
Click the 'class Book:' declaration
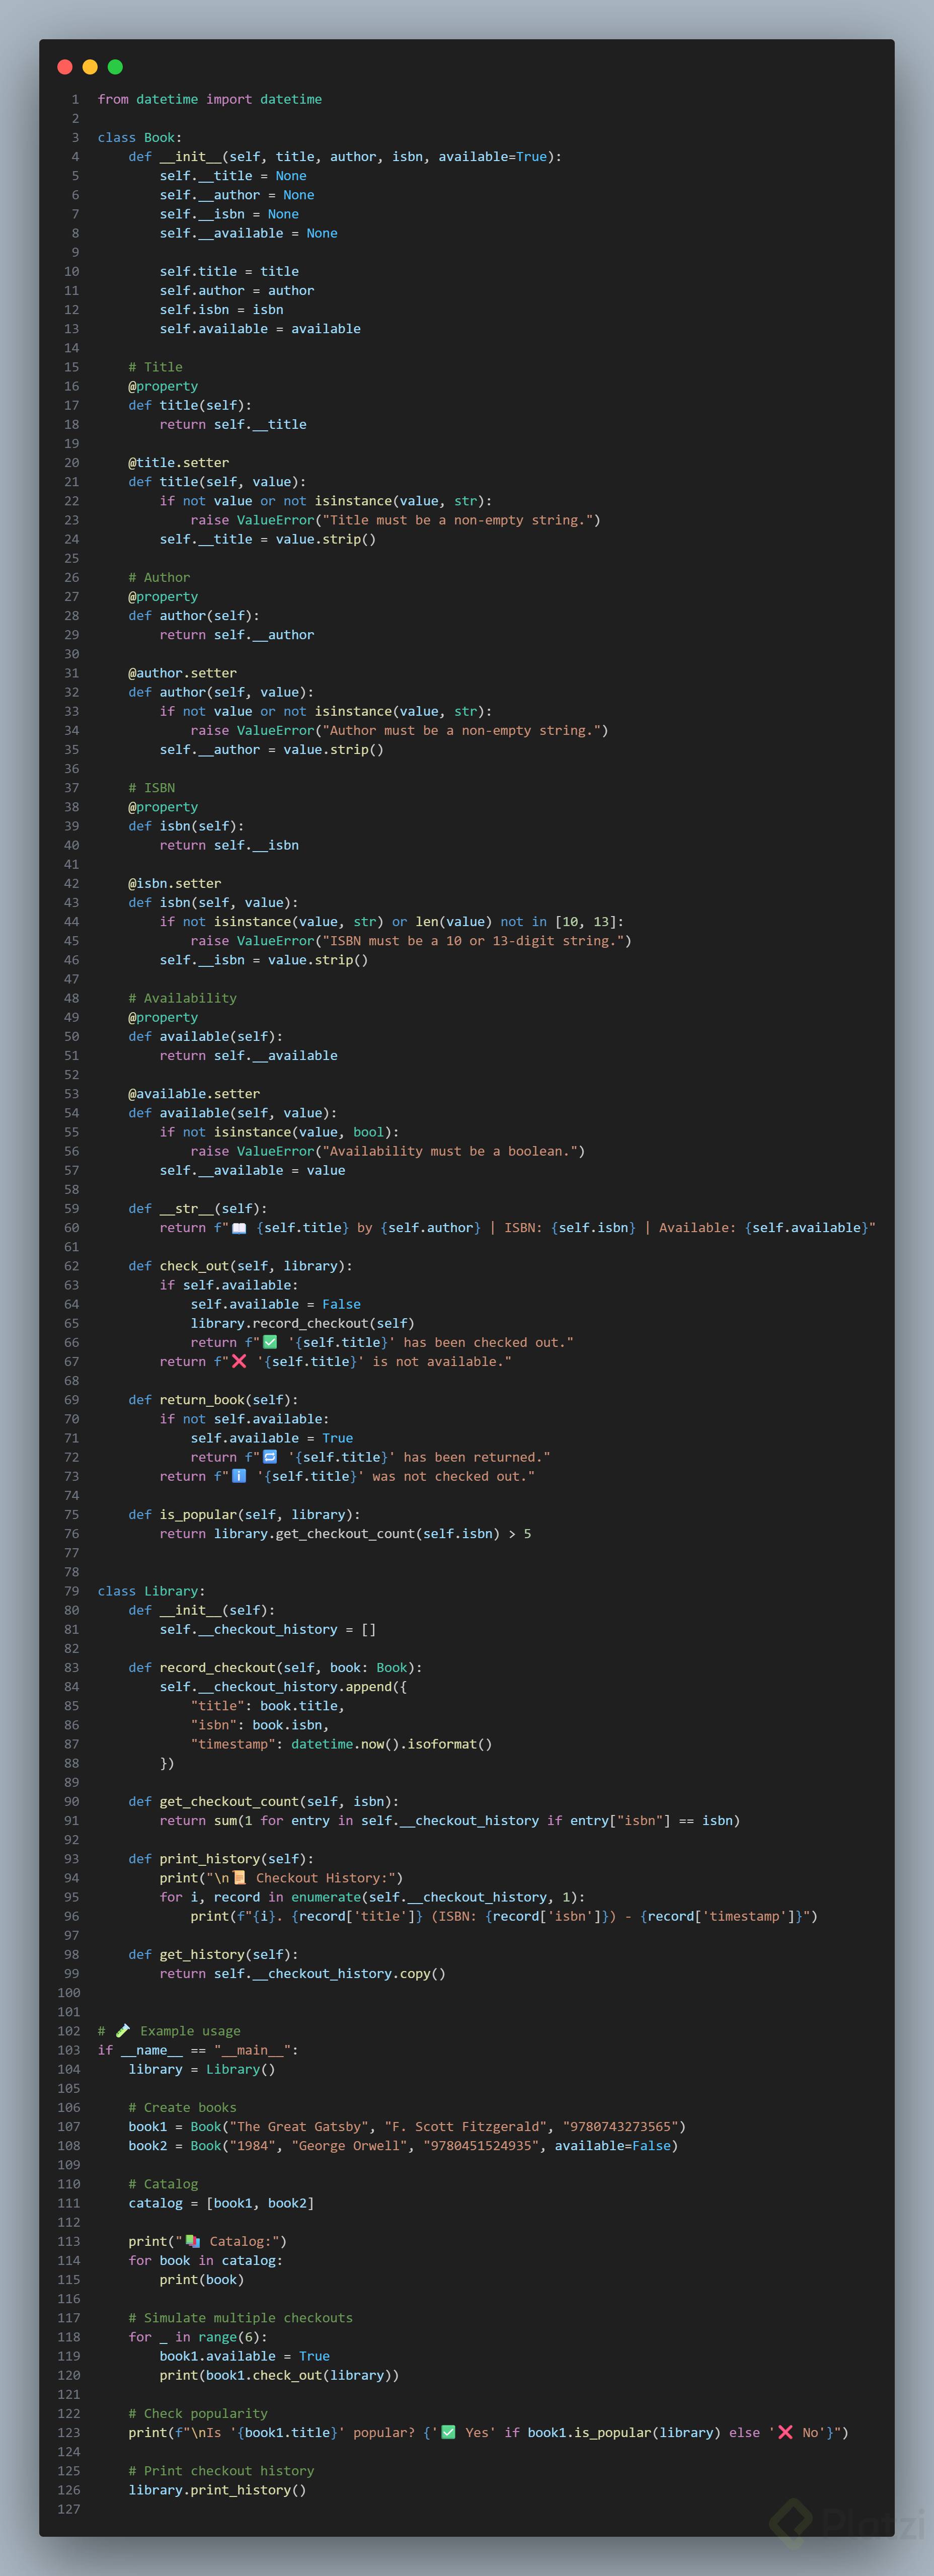[x=140, y=137]
